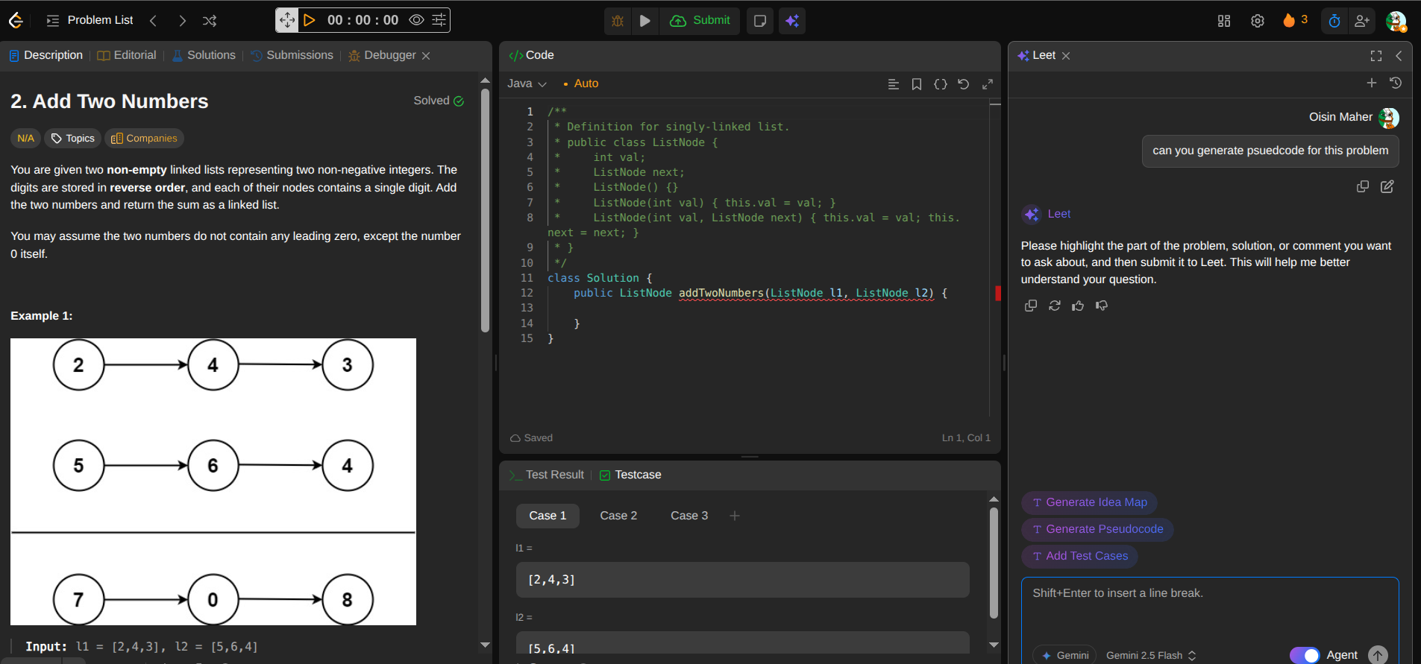Open the debug bug icon in toolbar
Screen dimensions: 1421x664
tap(618, 21)
